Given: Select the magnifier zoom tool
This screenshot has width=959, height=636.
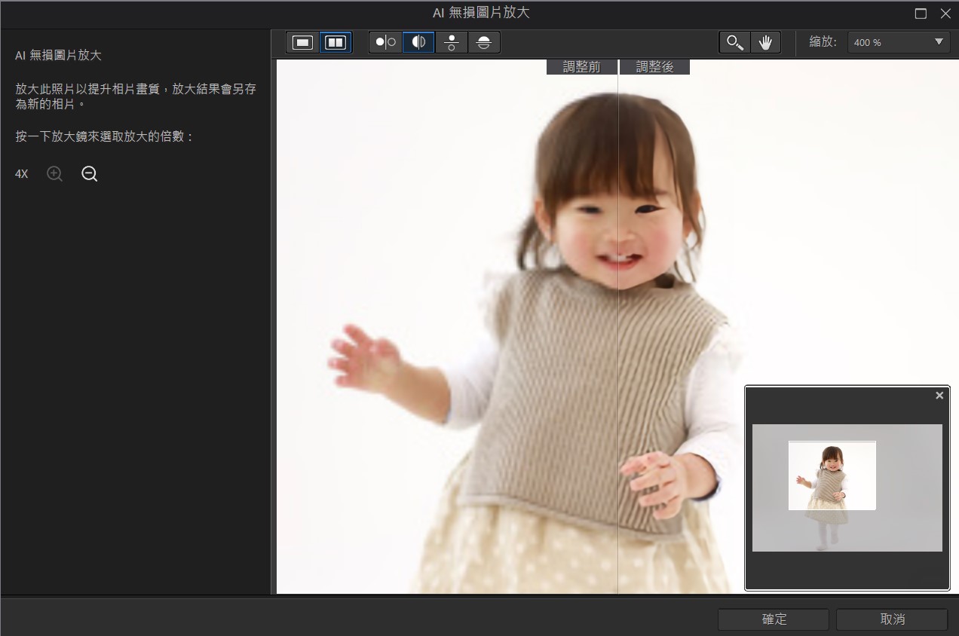Looking at the screenshot, I should click(x=734, y=42).
